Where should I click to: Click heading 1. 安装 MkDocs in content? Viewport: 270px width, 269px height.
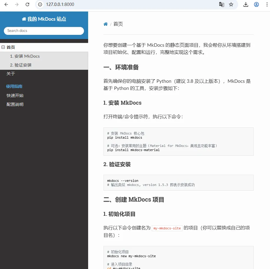coord(122,103)
